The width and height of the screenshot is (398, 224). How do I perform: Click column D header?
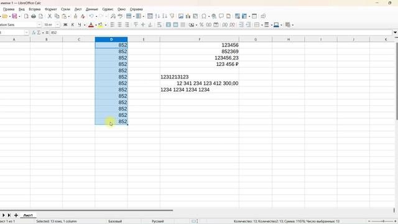111,39
